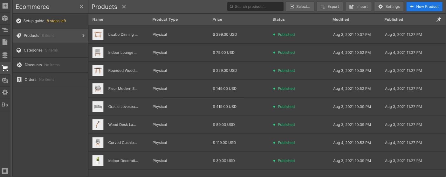Viewport: 446px width, 177px height.
Task: Open the Navigator layers icon
Action: pyautogui.click(x=5, y=30)
